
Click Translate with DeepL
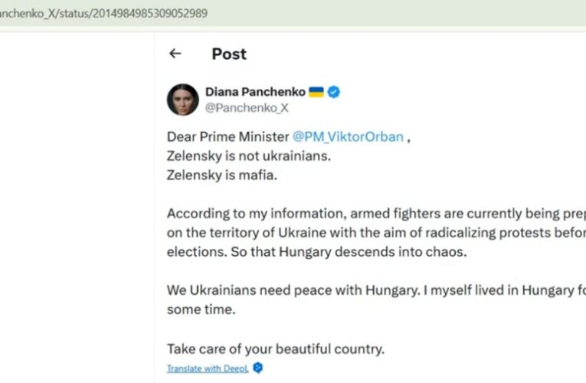pyautogui.click(x=208, y=368)
